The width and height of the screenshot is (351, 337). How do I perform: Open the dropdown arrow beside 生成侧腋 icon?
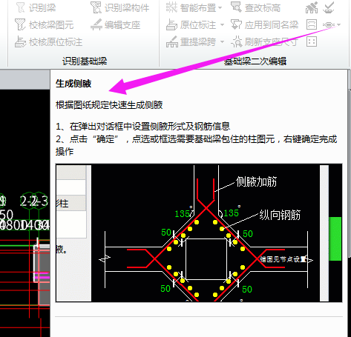pos(338,24)
